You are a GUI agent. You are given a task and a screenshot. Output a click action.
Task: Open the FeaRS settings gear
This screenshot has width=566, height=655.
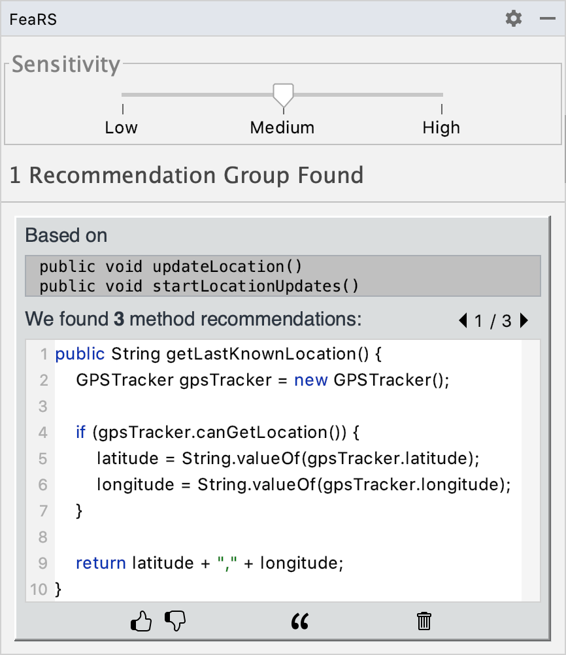click(x=513, y=19)
